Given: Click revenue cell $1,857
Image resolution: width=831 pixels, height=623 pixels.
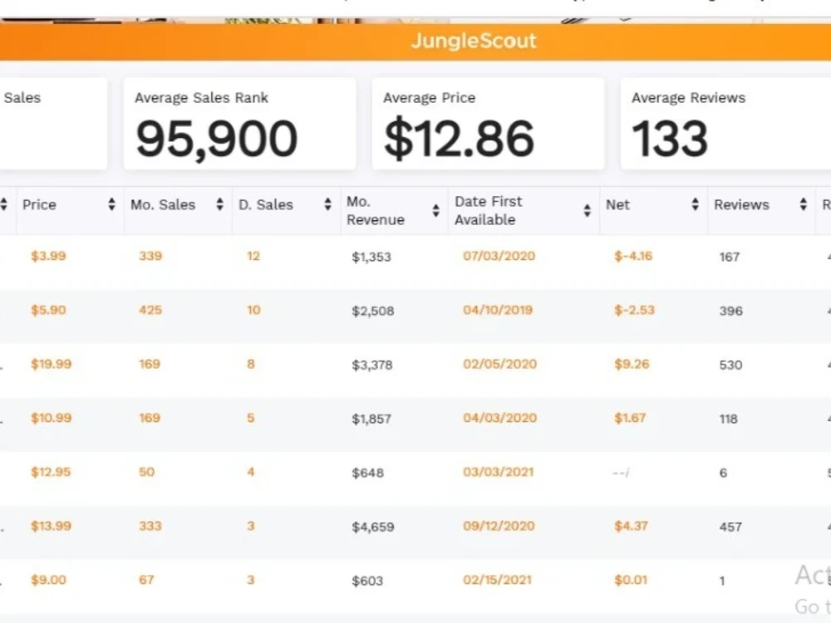Looking at the screenshot, I should [x=371, y=419].
